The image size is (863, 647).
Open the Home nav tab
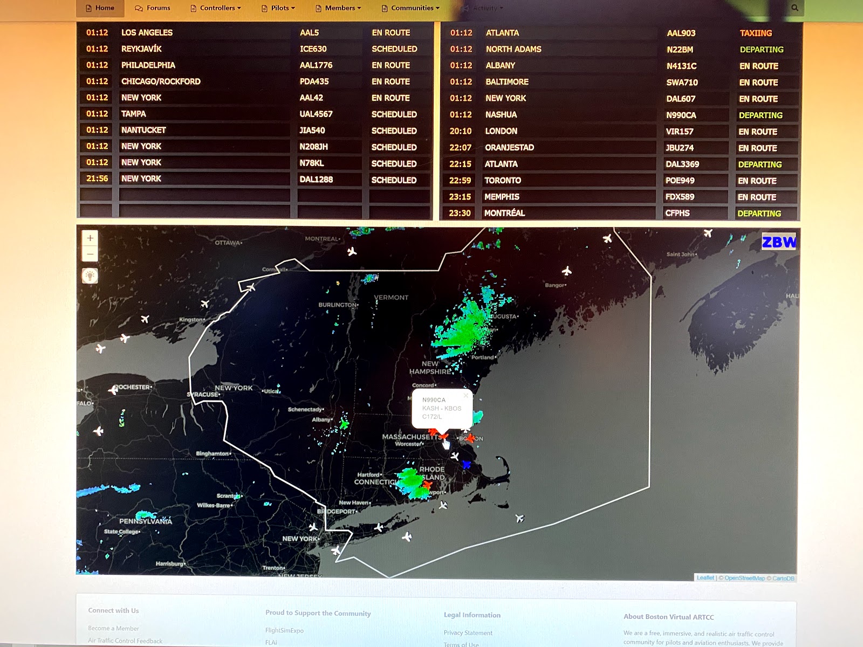click(x=100, y=8)
